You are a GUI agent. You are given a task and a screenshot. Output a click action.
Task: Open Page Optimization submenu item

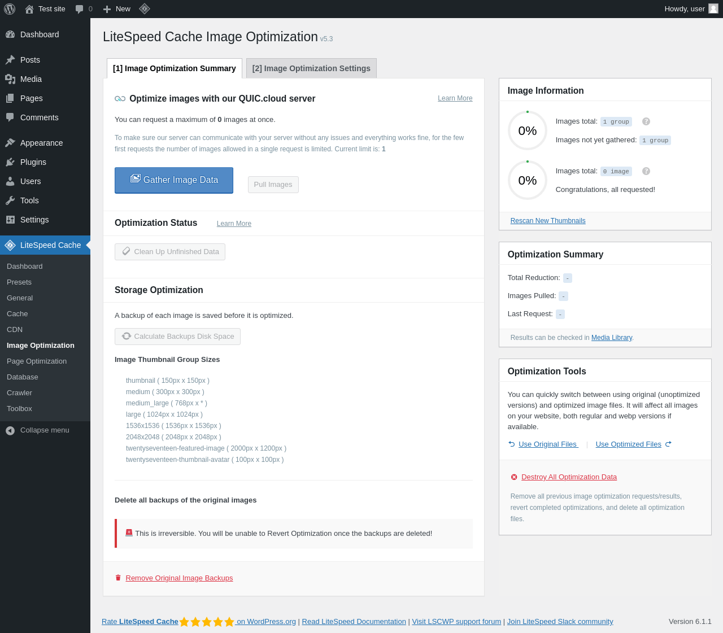(37, 361)
